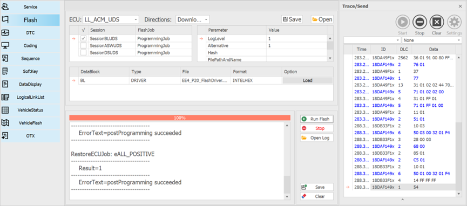Select the DRIVER type cell
This screenshot has height=206, width=467.
click(x=154, y=80)
